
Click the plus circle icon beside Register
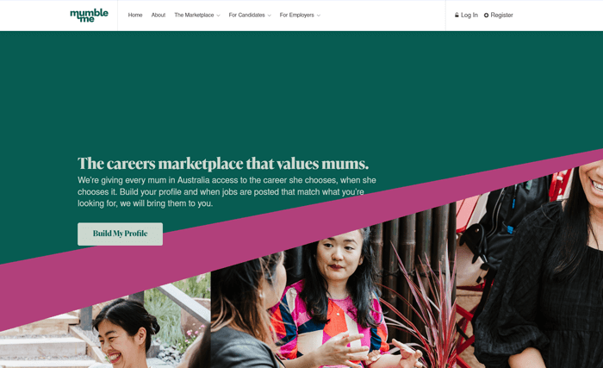pos(486,16)
